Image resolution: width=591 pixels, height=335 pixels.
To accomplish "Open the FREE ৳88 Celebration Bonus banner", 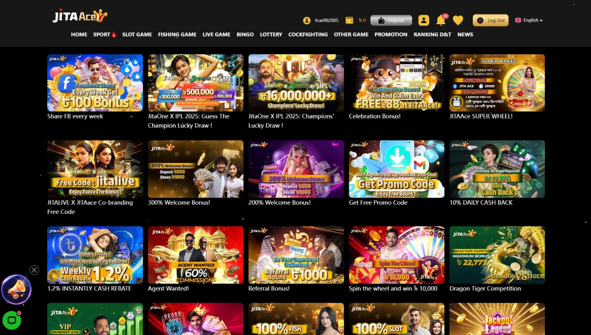I will tap(397, 83).
